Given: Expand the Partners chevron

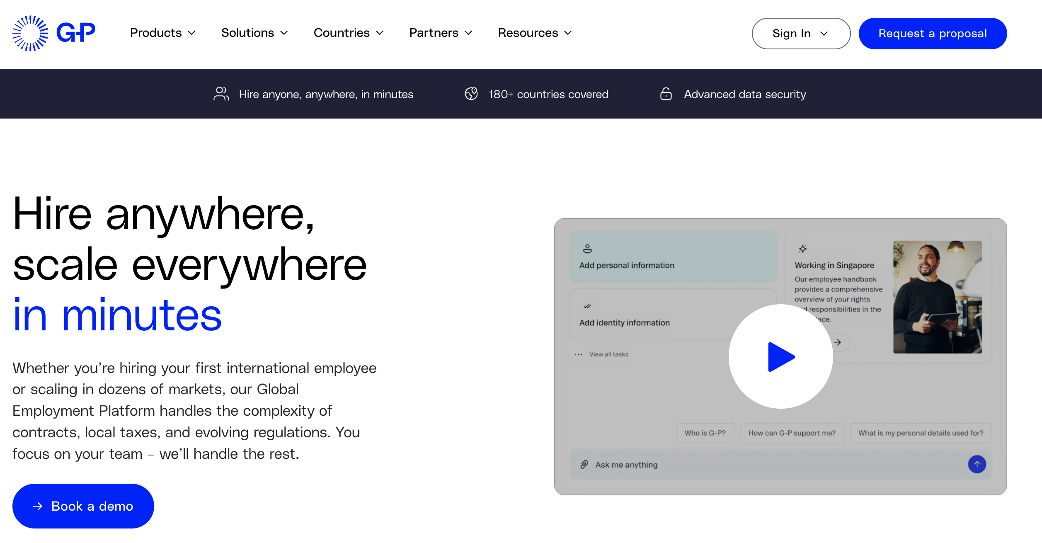Looking at the screenshot, I should tap(468, 33).
